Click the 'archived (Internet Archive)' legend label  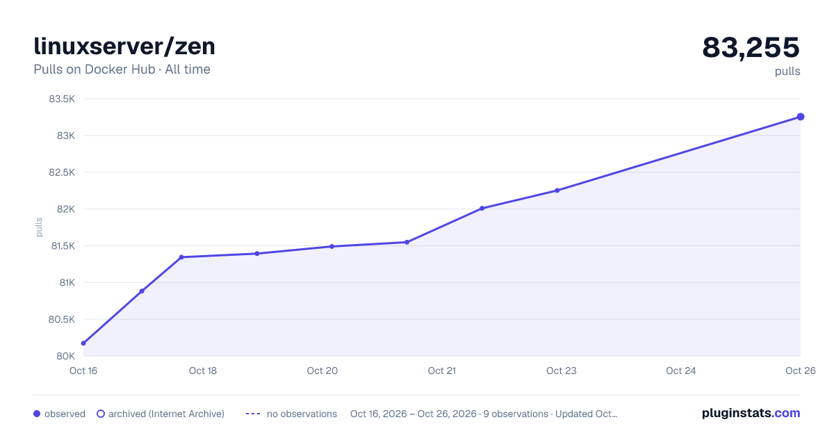(x=166, y=414)
